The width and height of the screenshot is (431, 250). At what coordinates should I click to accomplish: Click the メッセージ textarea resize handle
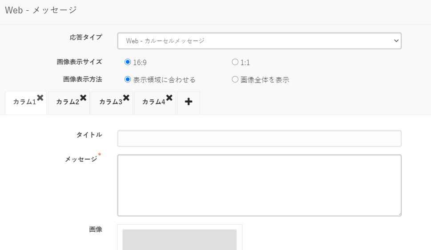coord(399,214)
